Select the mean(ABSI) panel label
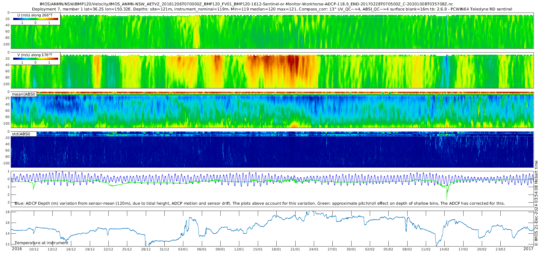Image resolution: width=539 pixels, height=254 pixels. [x=24, y=94]
